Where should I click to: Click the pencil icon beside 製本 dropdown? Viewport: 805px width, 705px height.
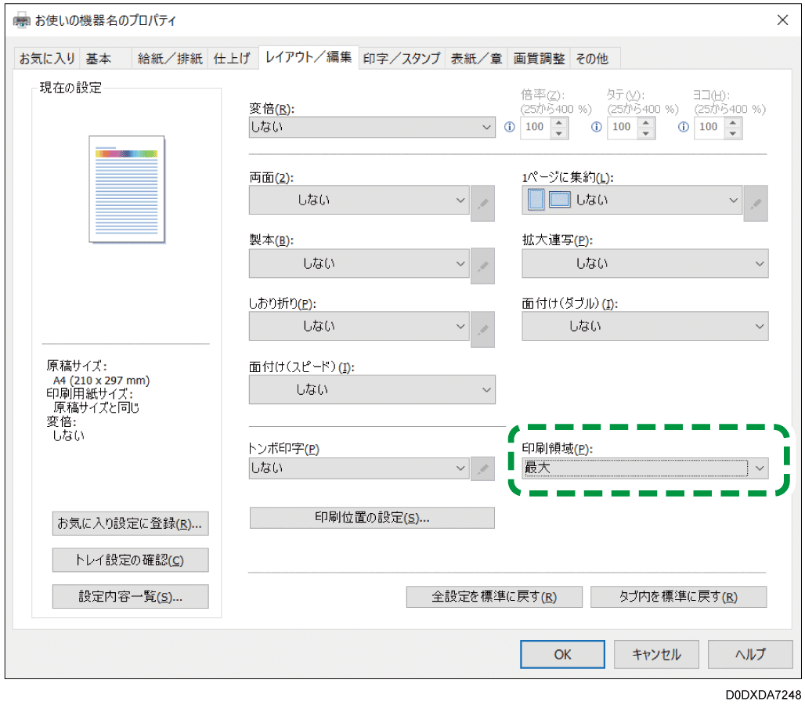click(482, 265)
